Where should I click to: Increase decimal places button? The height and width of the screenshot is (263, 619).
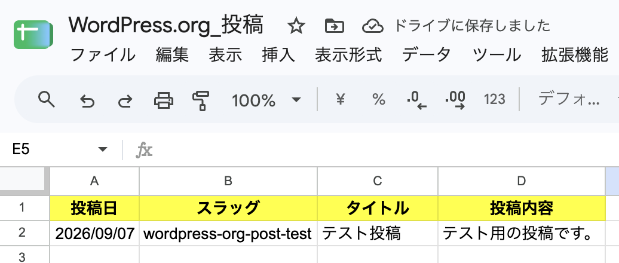pyautogui.click(x=455, y=100)
